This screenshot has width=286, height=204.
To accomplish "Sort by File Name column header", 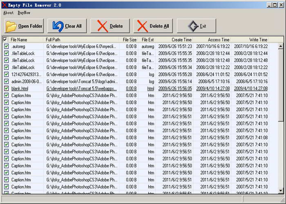I will (x=25, y=40).
